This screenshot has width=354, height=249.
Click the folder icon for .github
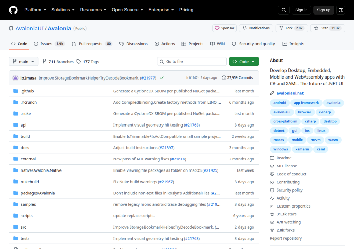pyautogui.click(x=16, y=91)
